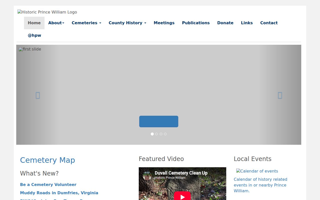
Task: Expand the About dropdown menu
Action: tap(56, 23)
